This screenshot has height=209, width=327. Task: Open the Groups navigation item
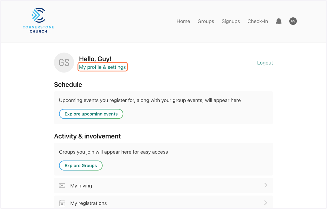tap(206, 21)
